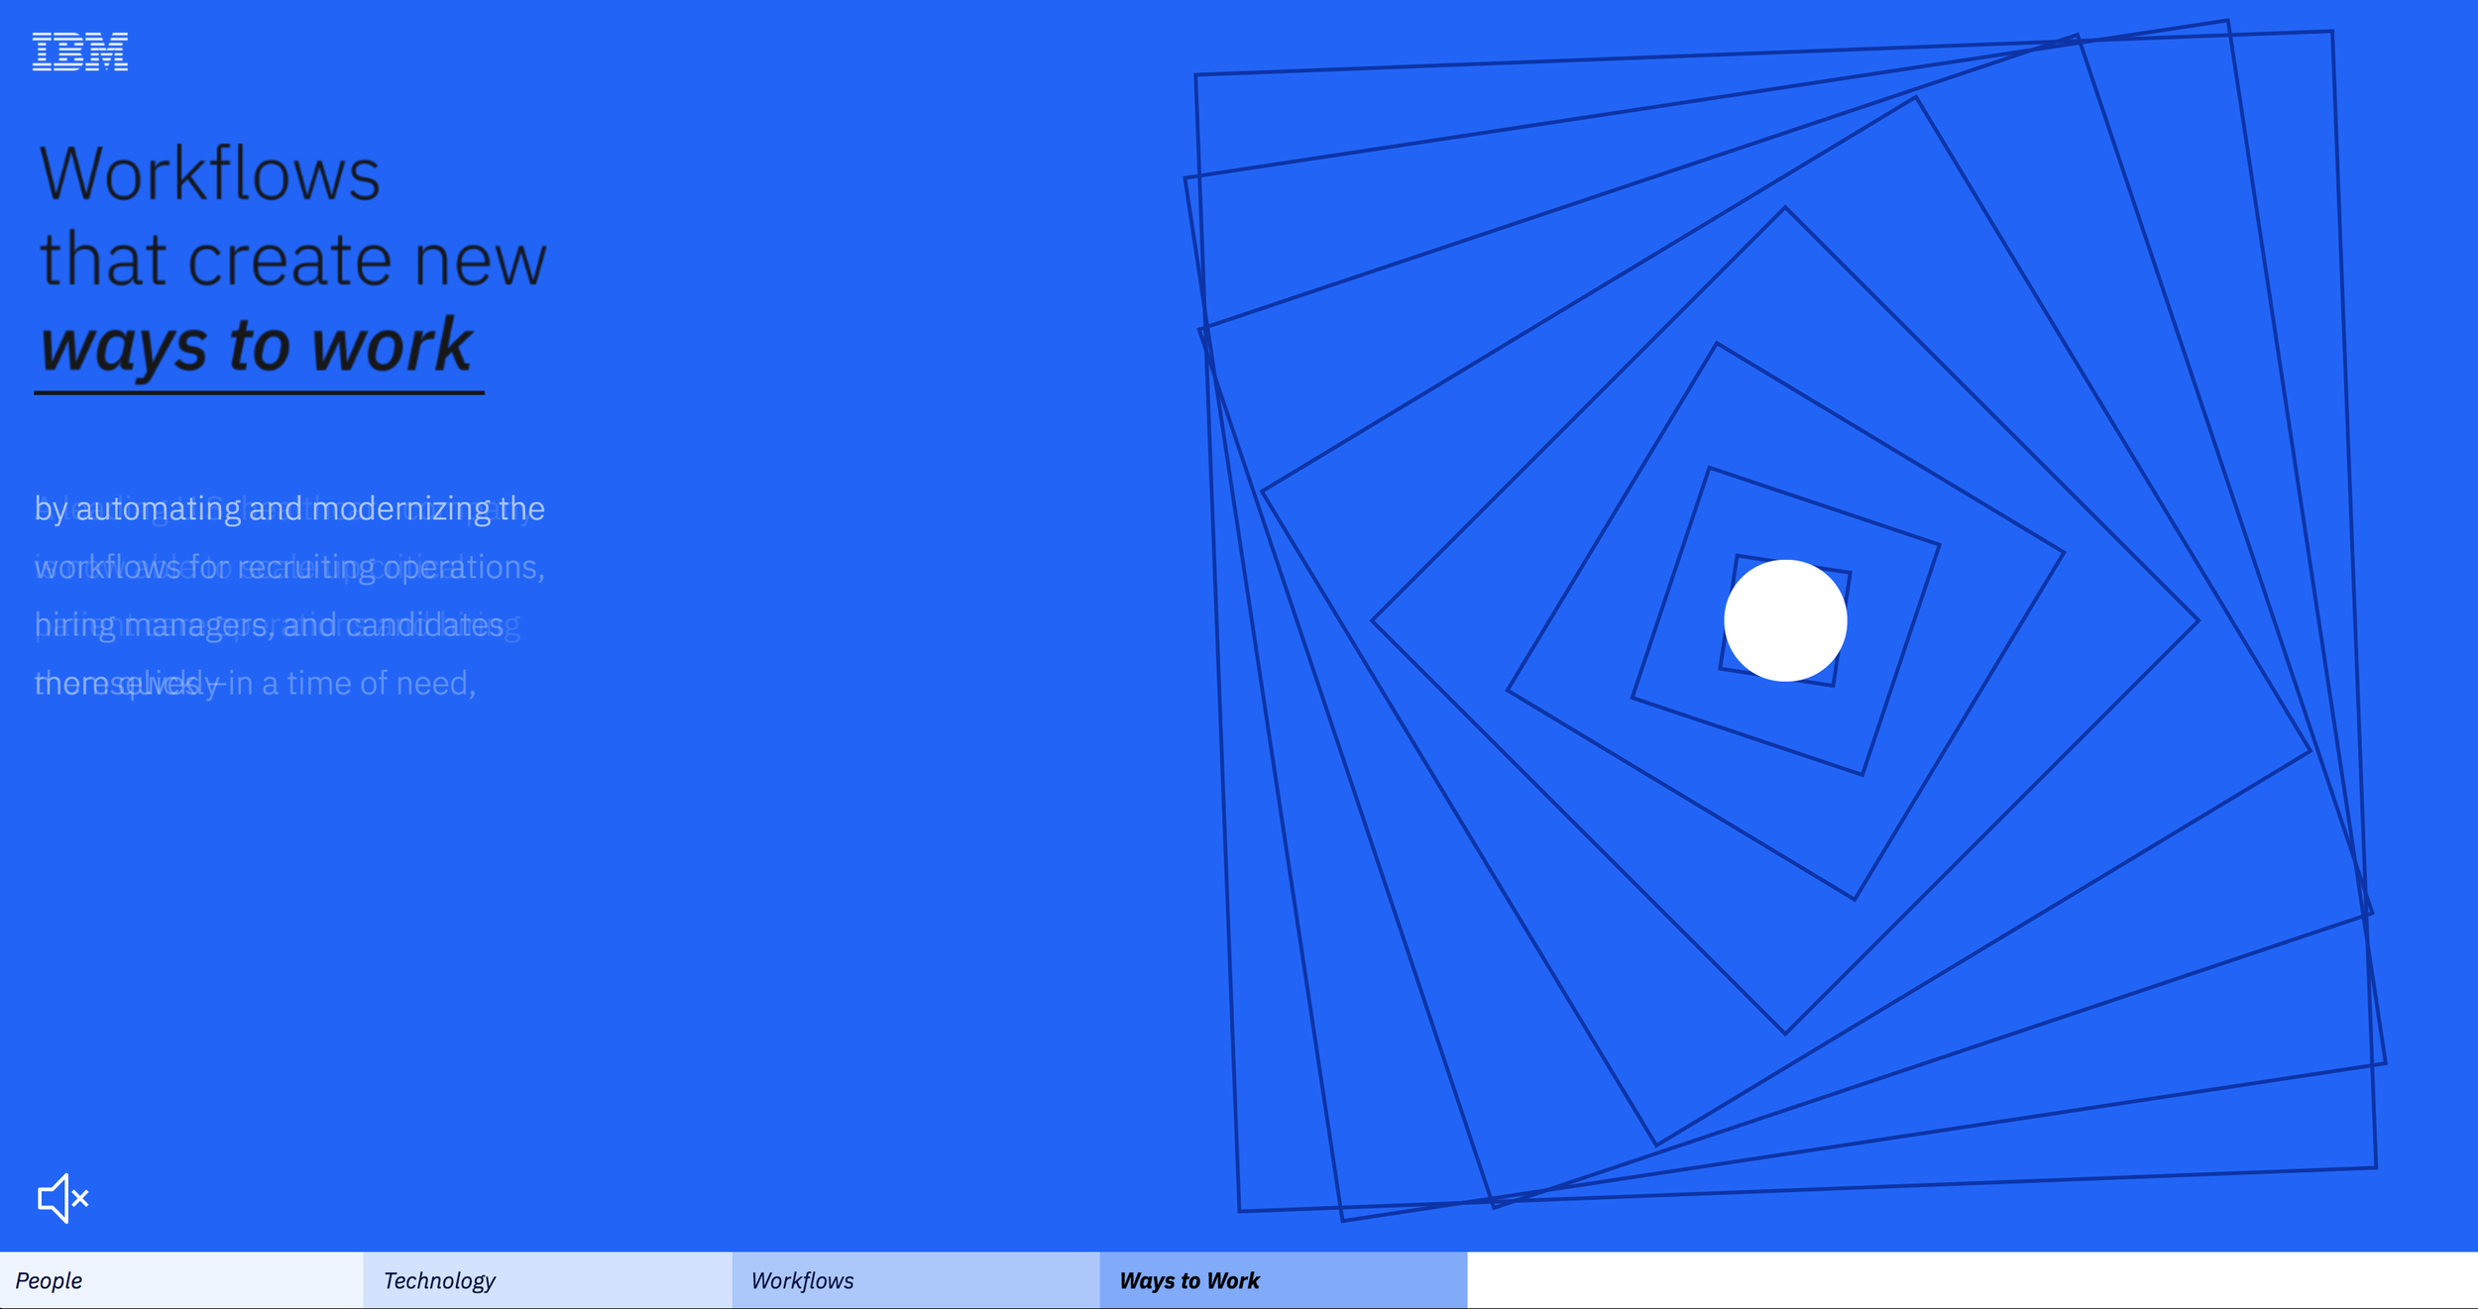Switch to the Technology tab
This screenshot has width=2478, height=1309.
[547, 1280]
